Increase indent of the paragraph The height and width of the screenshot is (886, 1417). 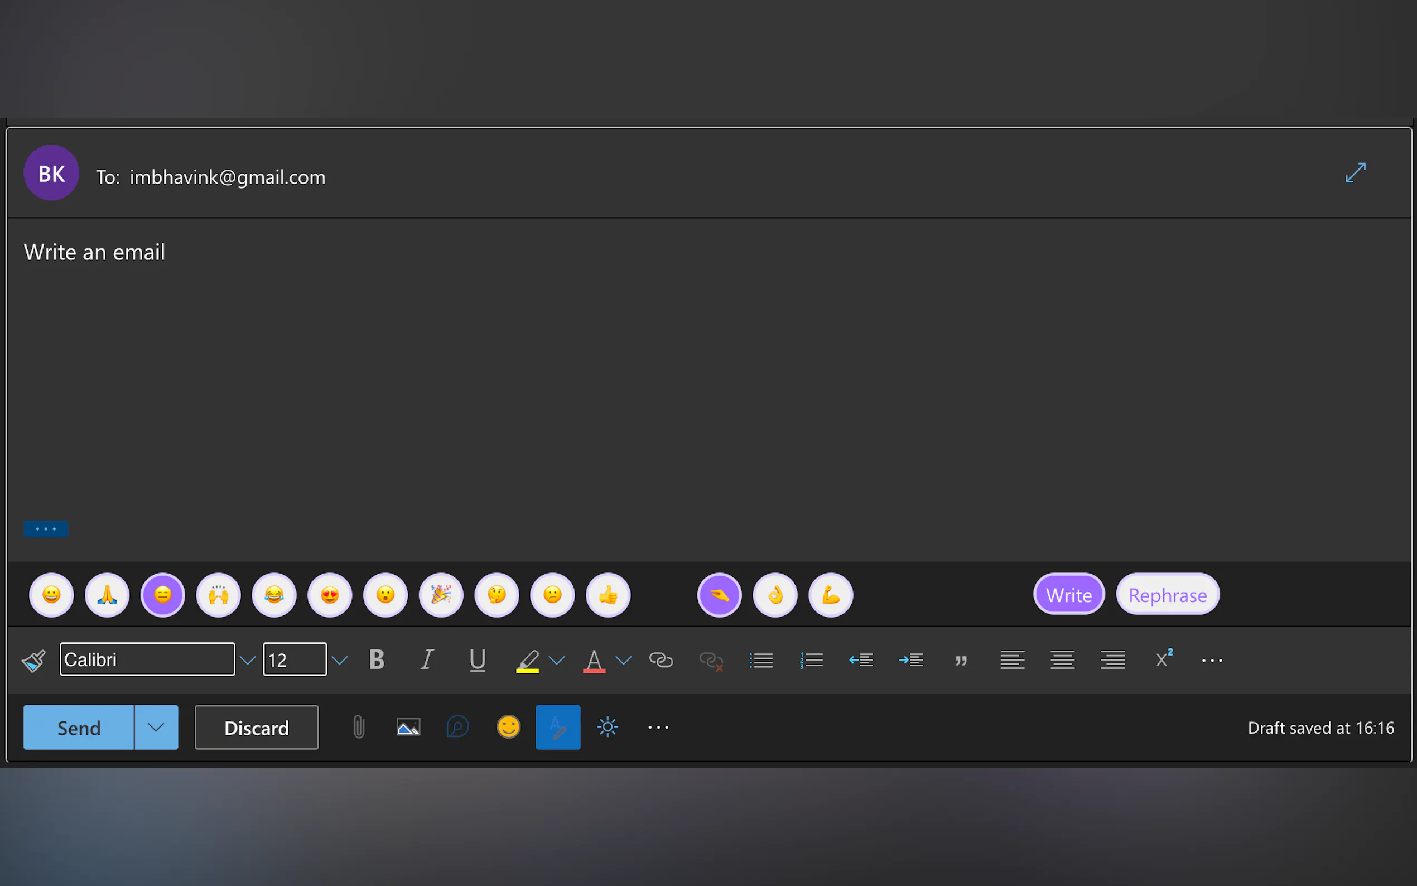911,661
